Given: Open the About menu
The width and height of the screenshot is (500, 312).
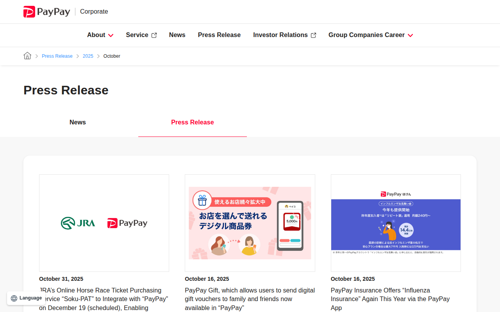Looking at the screenshot, I should coord(100,35).
